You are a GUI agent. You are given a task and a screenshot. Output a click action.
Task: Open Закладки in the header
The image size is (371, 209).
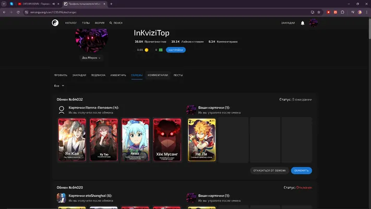288,23
